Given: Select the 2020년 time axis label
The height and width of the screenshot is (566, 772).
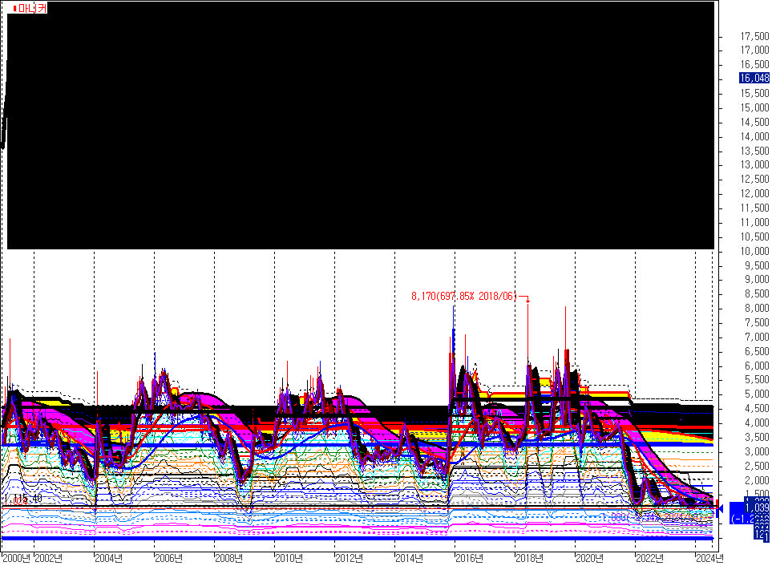Looking at the screenshot, I should tap(589, 558).
